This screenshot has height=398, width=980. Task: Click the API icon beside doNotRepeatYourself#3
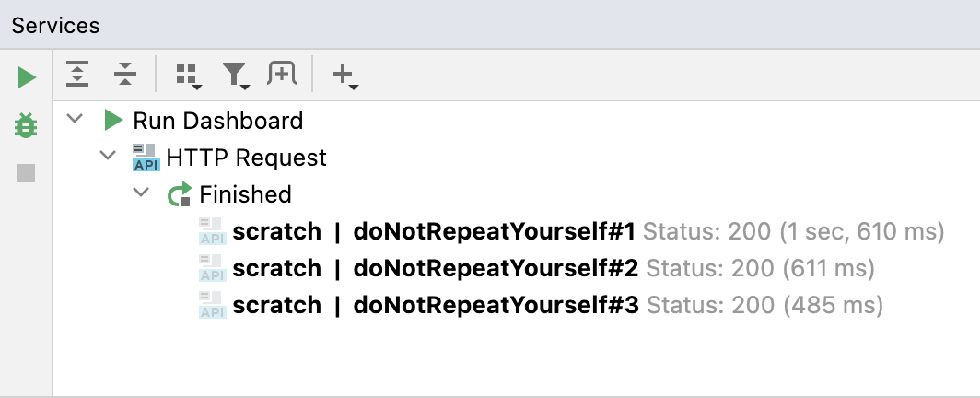point(212,305)
